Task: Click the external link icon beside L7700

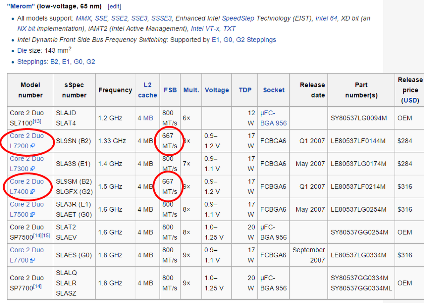Action: 32,260
